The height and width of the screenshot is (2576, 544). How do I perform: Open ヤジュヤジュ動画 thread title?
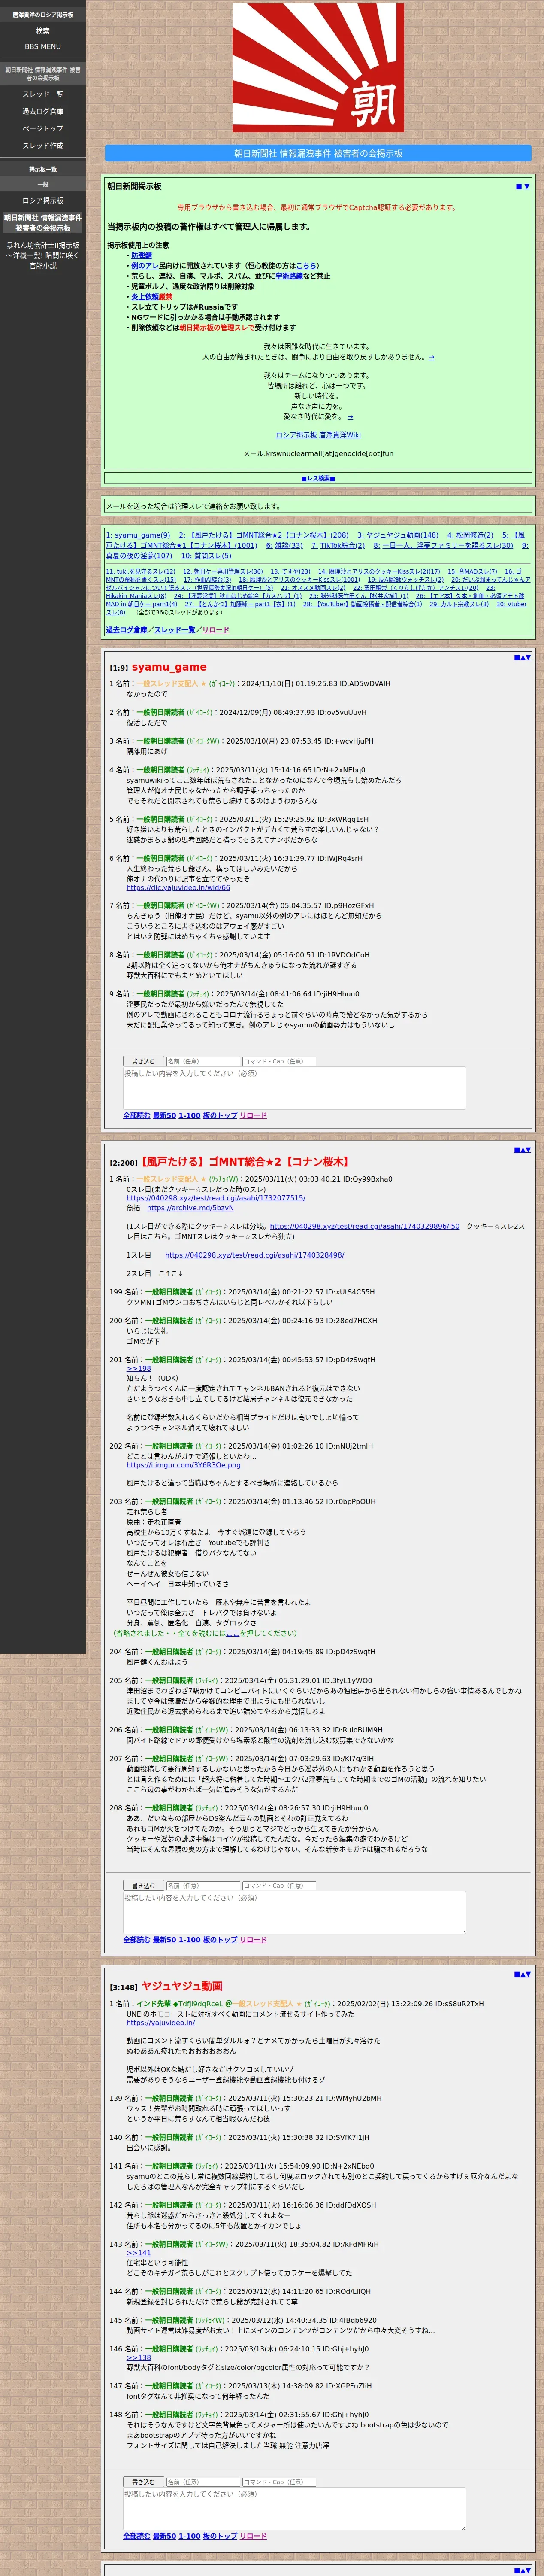(182, 1986)
